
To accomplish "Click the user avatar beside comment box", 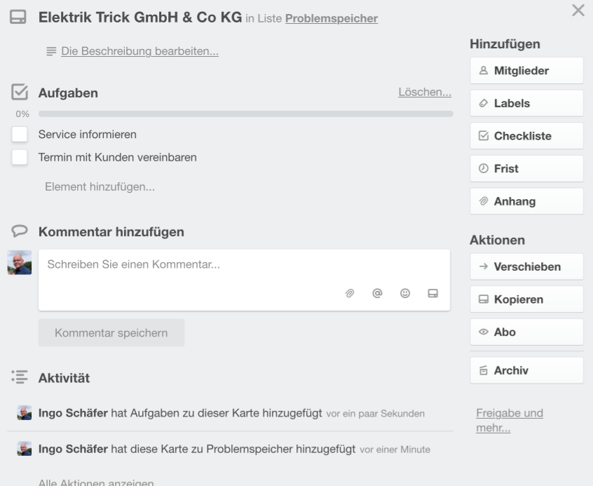I will (20, 262).
